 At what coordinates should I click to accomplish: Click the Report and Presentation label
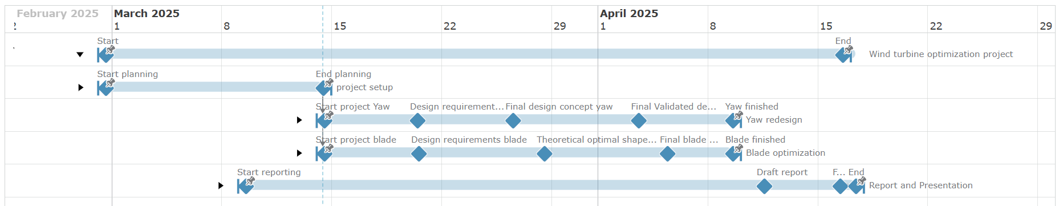click(920, 185)
